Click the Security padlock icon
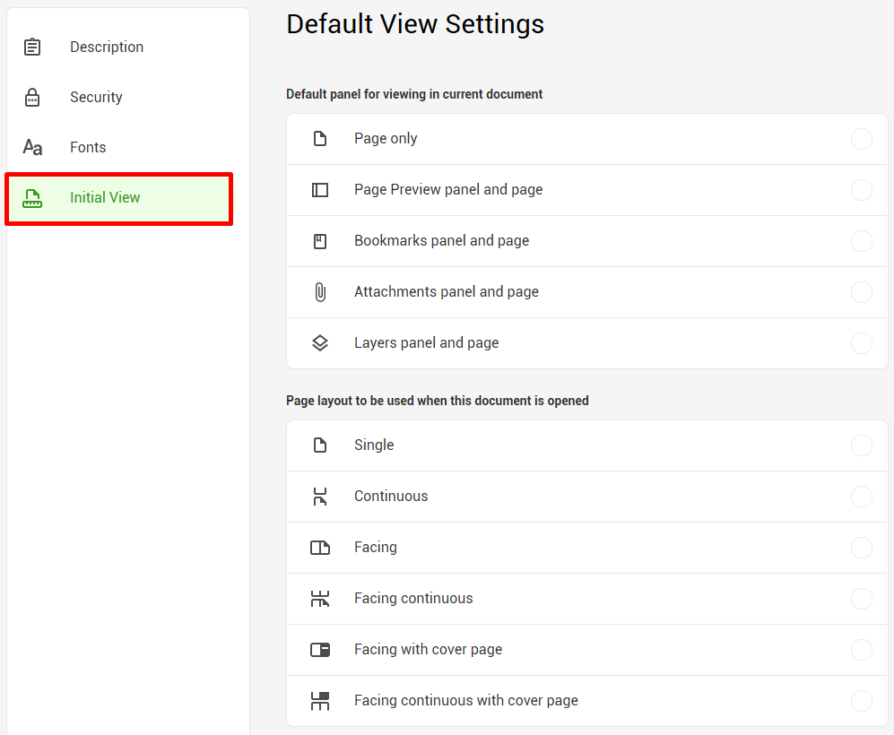 coord(32,97)
